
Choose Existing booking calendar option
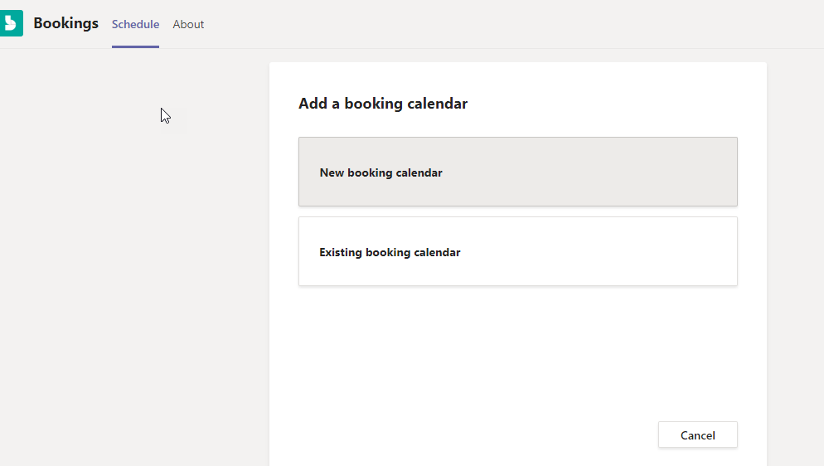[x=517, y=251]
